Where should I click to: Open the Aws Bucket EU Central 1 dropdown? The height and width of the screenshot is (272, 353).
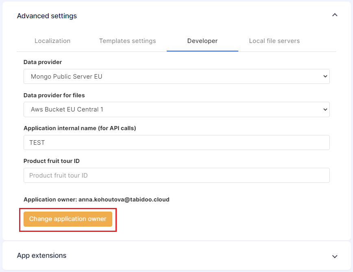176,109
